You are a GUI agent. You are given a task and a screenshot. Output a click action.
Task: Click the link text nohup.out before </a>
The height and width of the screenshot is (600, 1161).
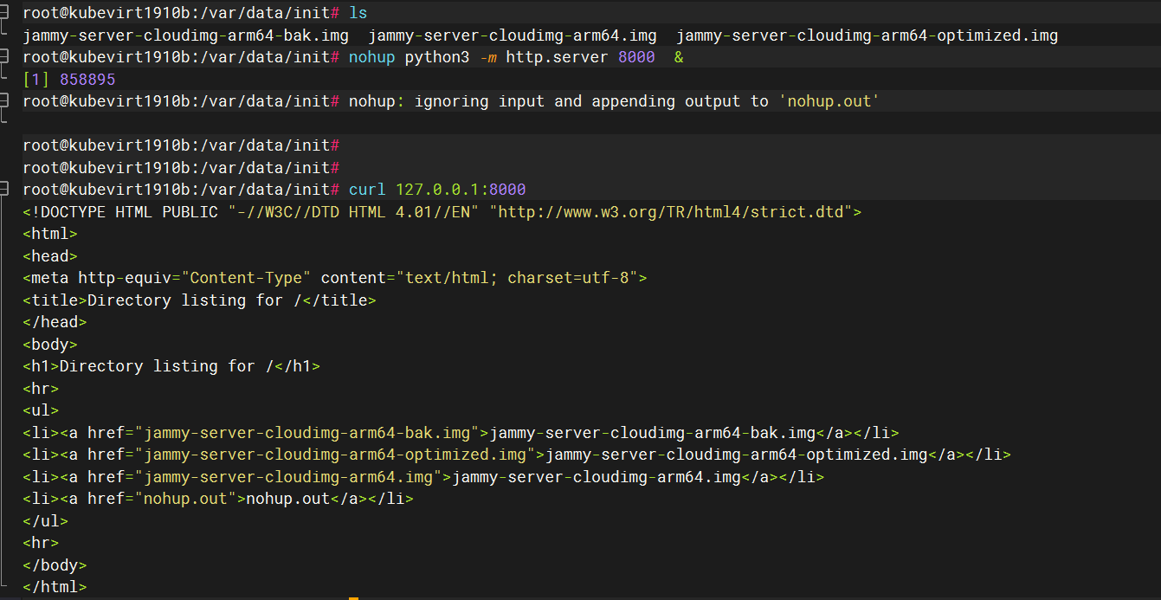[x=288, y=499]
